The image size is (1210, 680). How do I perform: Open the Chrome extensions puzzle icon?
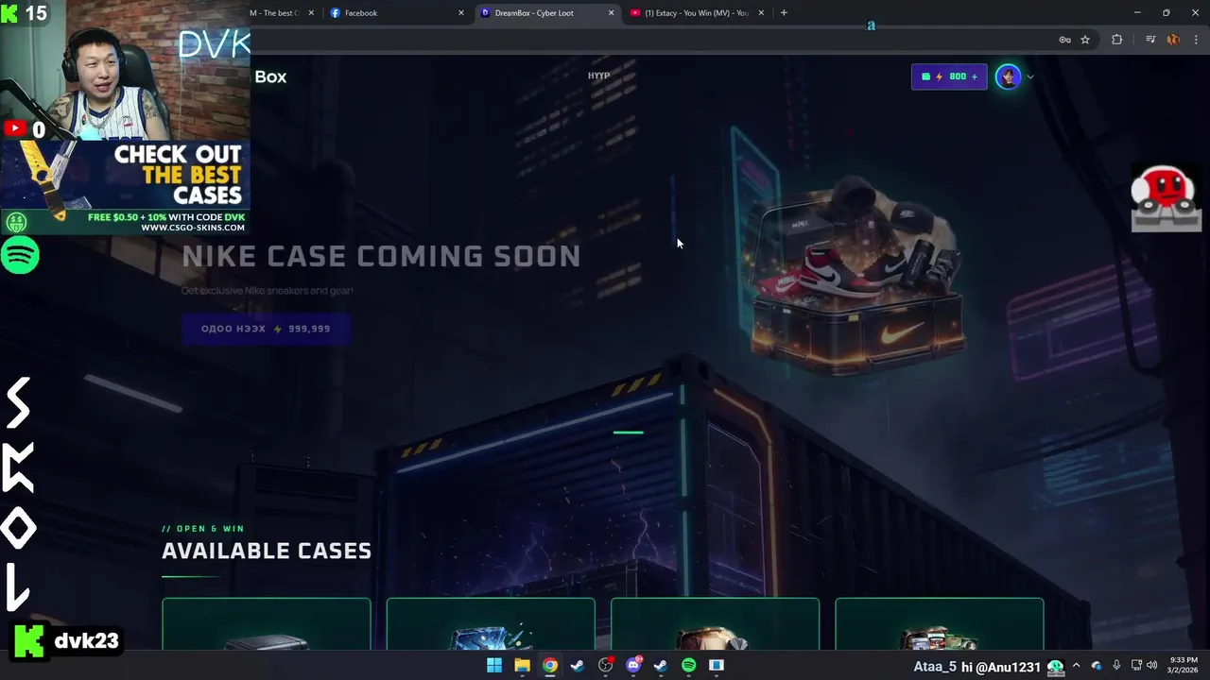coord(1116,40)
